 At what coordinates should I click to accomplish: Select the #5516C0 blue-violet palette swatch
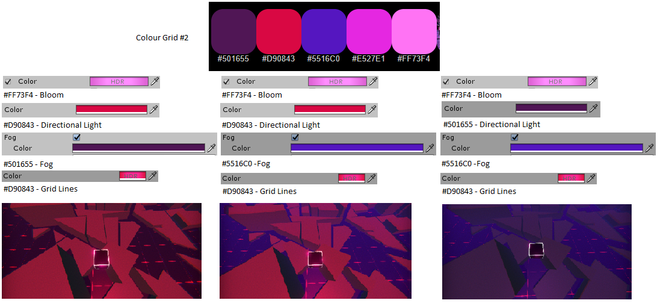tap(324, 31)
